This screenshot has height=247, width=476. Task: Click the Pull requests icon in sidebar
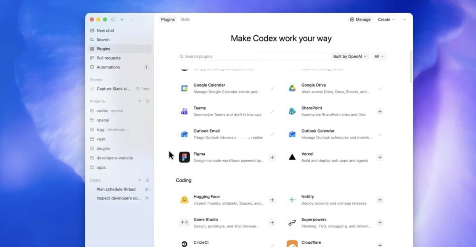pyautogui.click(x=92, y=58)
